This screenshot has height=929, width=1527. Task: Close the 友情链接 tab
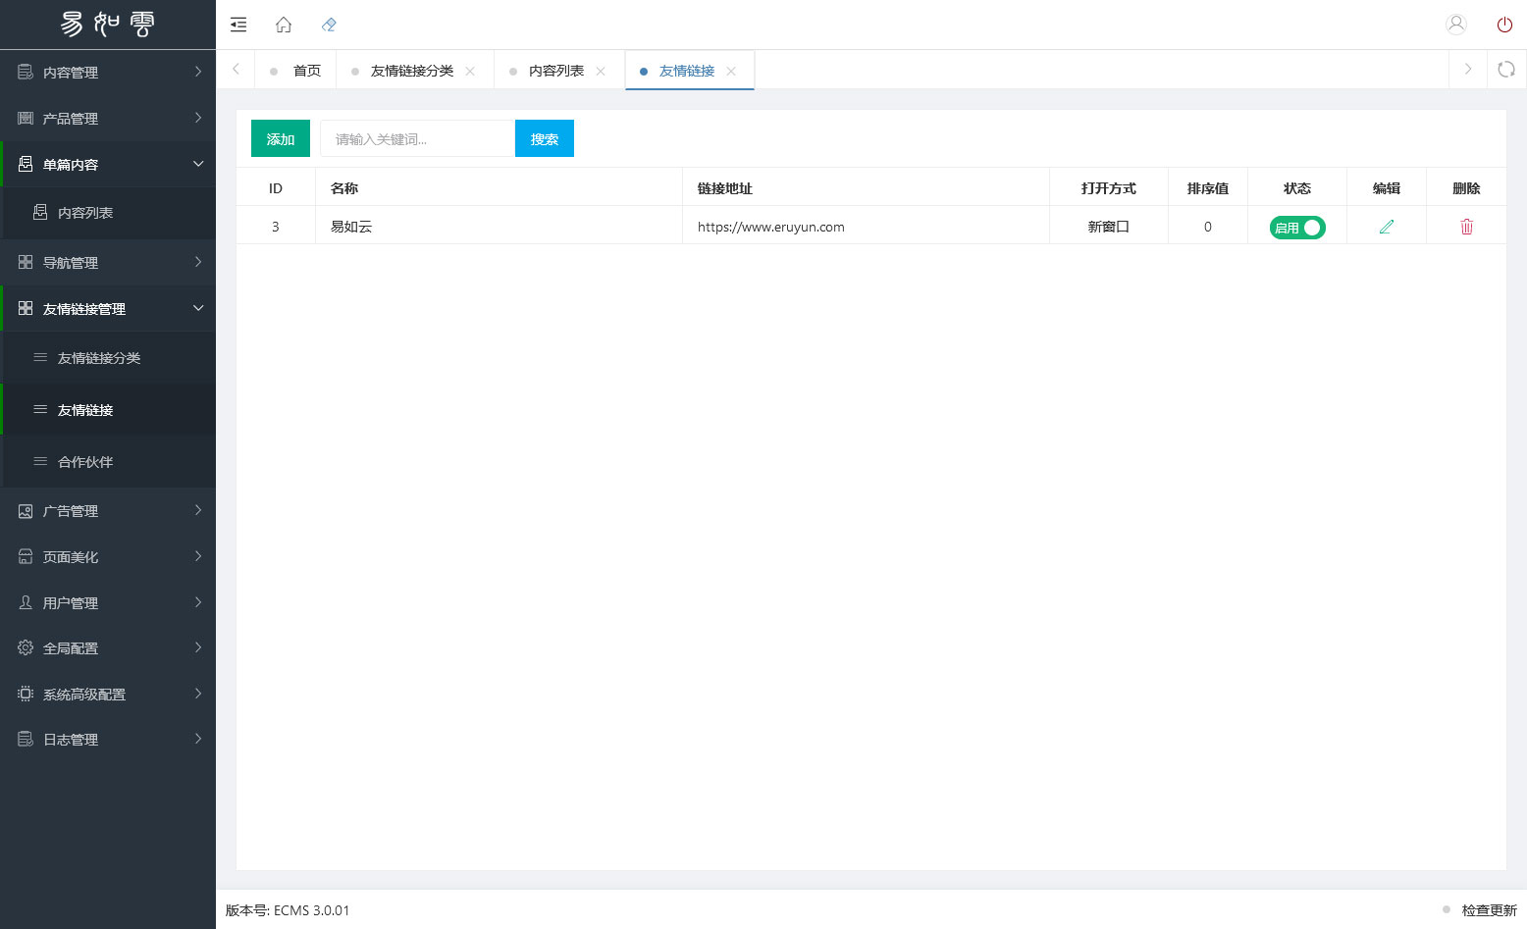(731, 72)
